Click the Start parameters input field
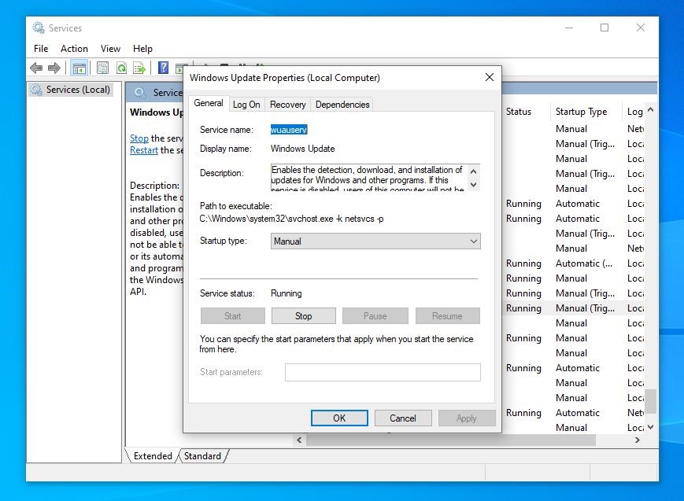 tap(382, 372)
